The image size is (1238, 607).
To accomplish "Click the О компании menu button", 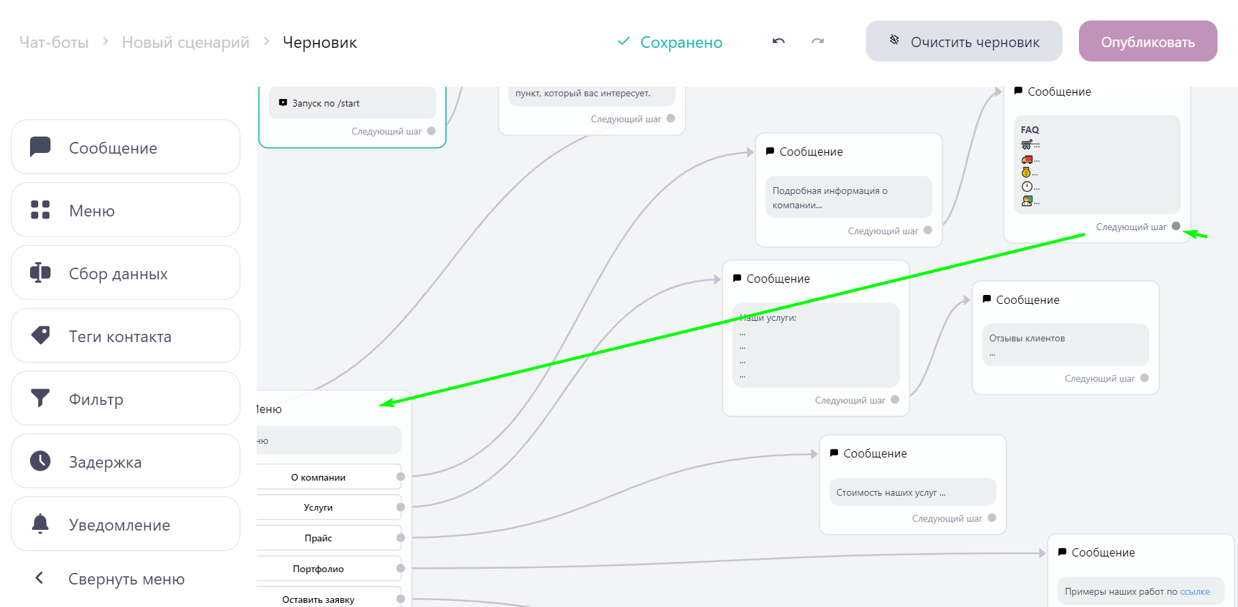I will pyautogui.click(x=329, y=477).
